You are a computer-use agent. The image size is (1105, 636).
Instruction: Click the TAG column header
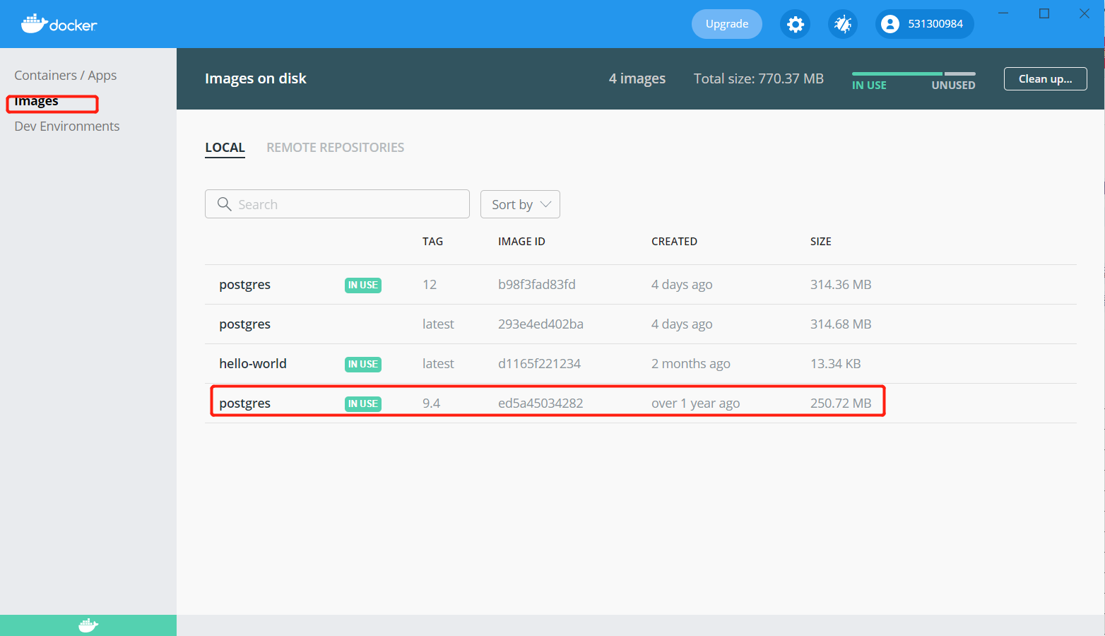click(432, 242)
